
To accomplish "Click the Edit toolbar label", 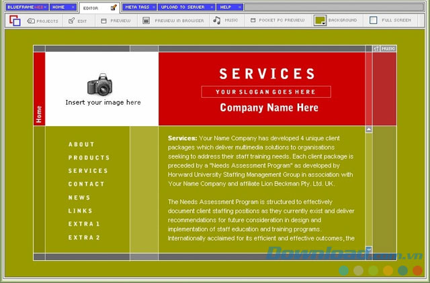I will [x=82, y=21].
